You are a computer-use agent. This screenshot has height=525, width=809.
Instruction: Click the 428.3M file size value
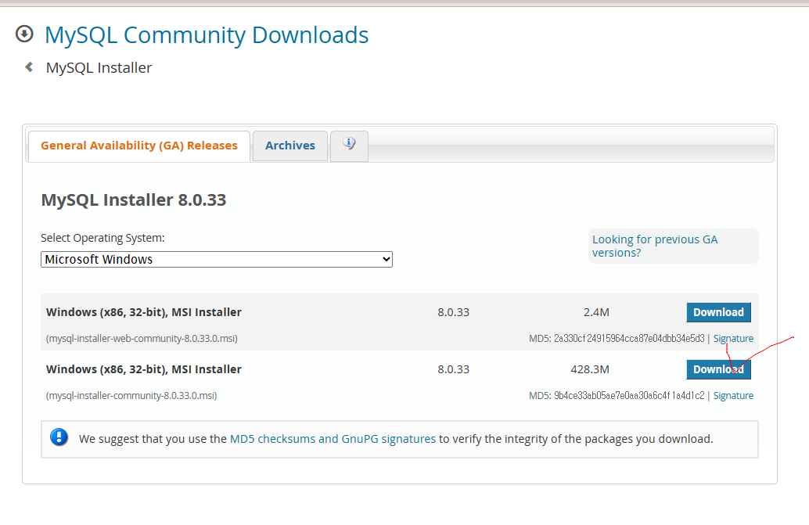590,370
